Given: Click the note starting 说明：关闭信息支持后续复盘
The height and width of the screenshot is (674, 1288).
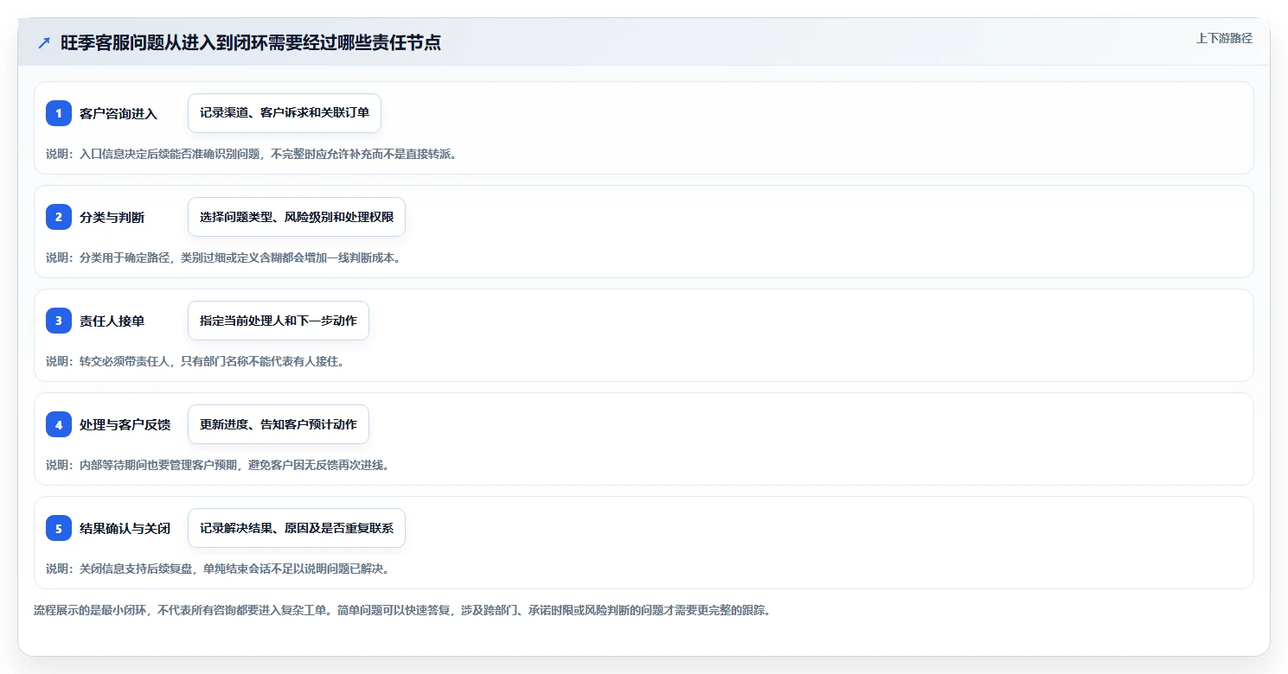Looking at the screenshot, I should click(218, 569).
